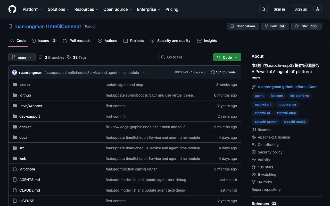Image resolution: width=330 pixels, height=206 pixels.
Task: Expand the Open Source menu
Action: (x=118, y=9)
